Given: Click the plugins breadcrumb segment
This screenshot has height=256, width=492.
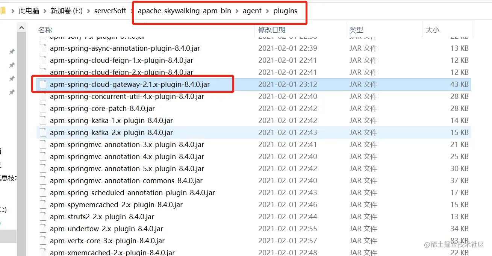Looking at the screenshot, I should click(x=285, y=11).
